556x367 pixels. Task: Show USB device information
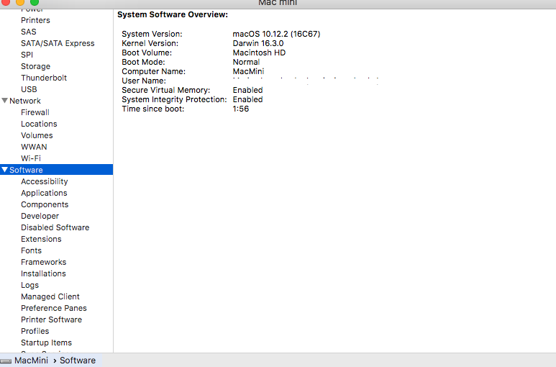point(29,89)
